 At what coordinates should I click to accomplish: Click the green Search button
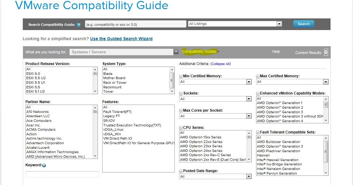(303, 24)
